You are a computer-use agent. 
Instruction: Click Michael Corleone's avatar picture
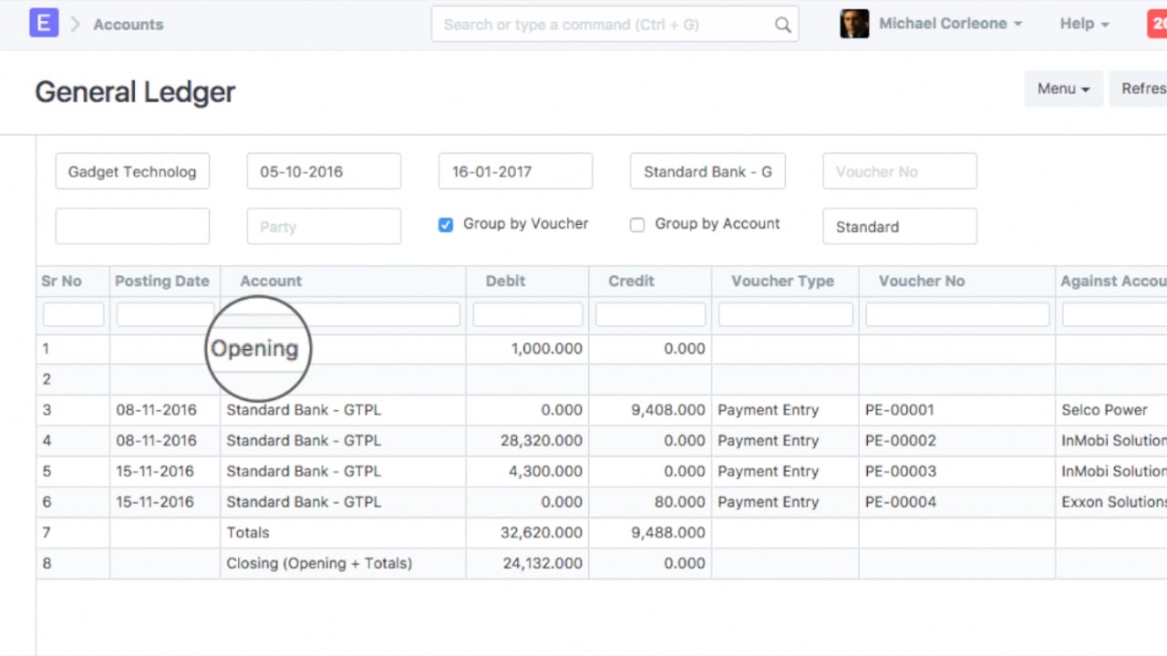(x=854, y=24)
